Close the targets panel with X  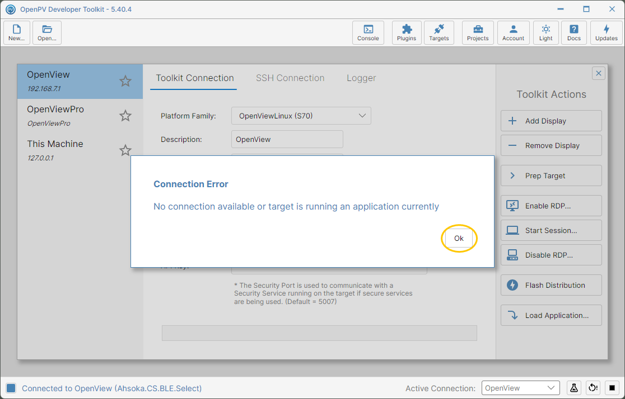tap(598, 73)
